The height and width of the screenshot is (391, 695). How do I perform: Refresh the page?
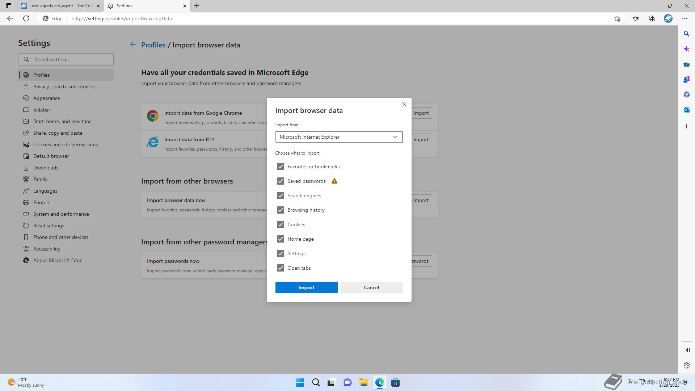coord(26,18)
